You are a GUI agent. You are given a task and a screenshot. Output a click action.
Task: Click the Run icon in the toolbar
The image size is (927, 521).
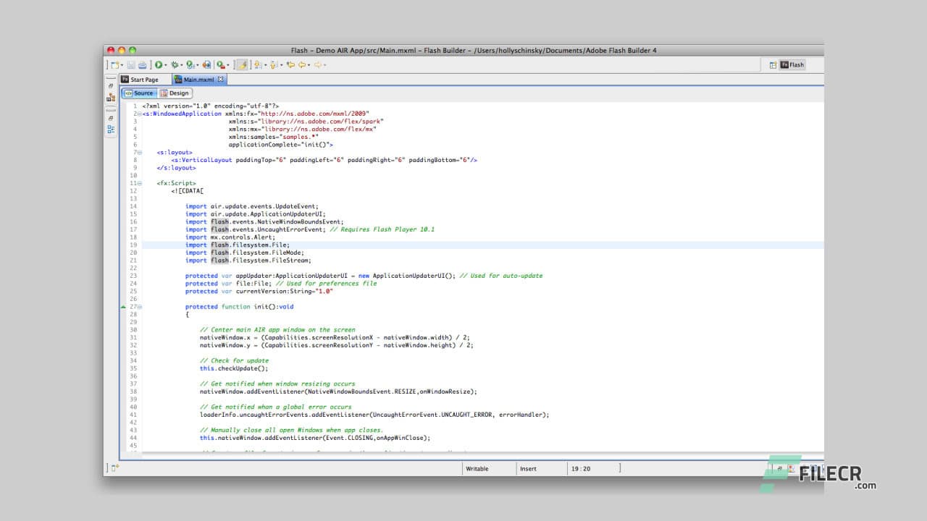(159, 65)
